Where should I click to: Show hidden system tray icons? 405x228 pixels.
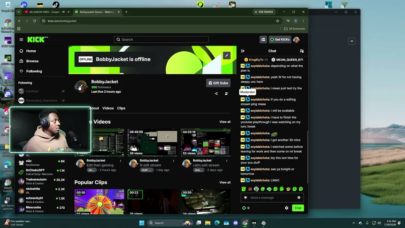[354, 223]
